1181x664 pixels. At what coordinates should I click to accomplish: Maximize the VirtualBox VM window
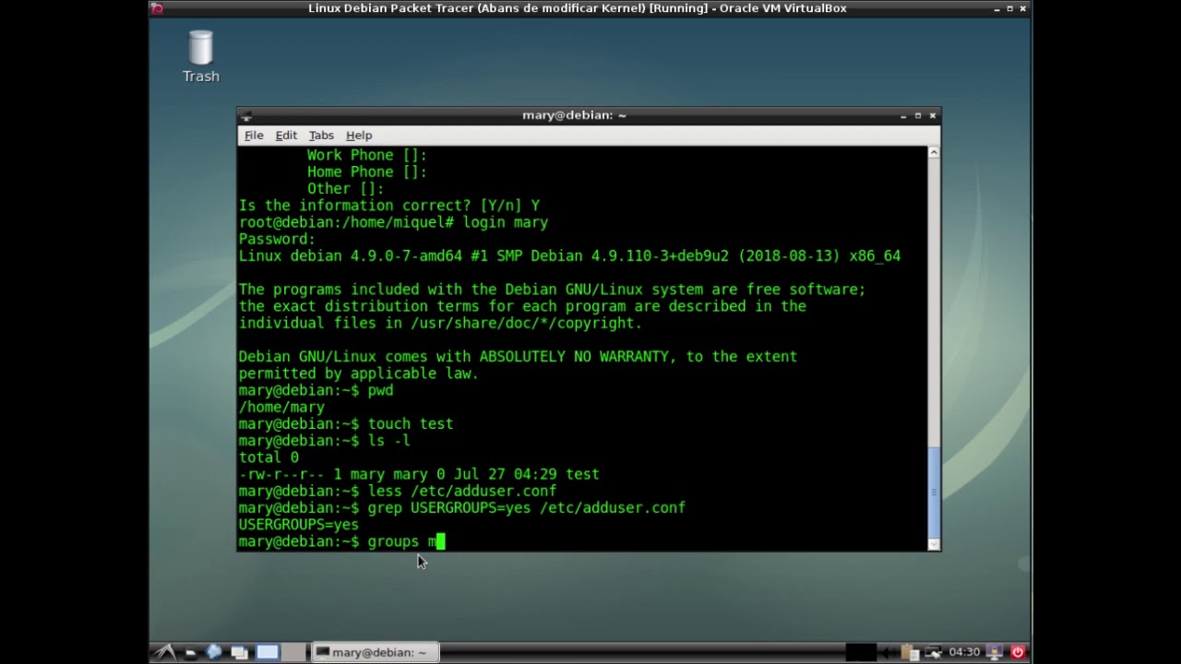click(1010, 8)
